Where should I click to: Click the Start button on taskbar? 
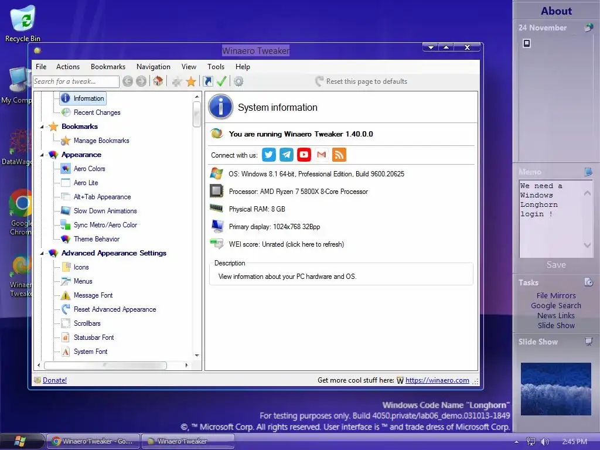[x=20, y=441]
